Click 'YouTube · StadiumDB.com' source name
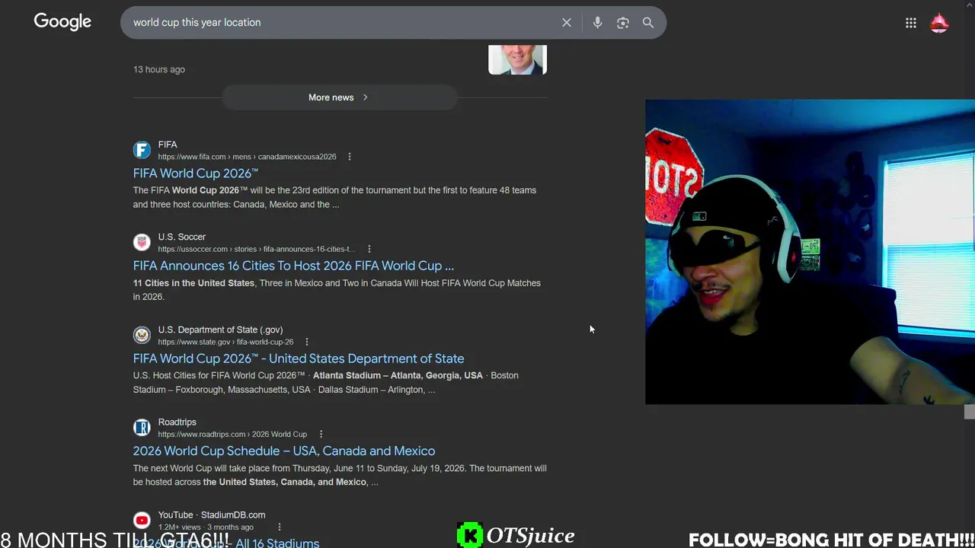The width and height of the screenshot is (975, 548). [212, 515]
